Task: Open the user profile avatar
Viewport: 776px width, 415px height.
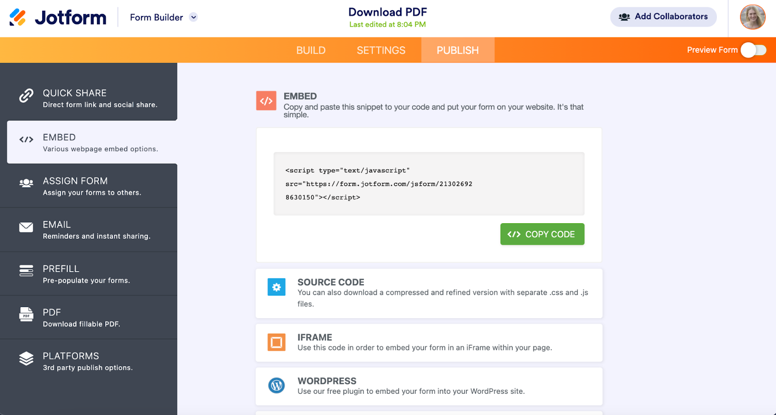Action: [x=752, y=17]
